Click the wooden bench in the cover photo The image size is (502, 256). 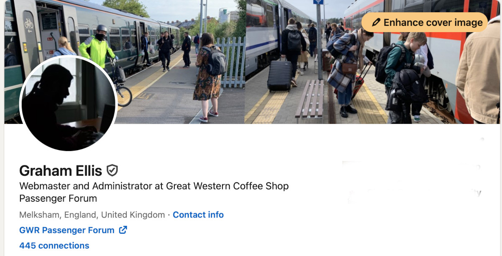pyautogui.click(x=310, y=100)
